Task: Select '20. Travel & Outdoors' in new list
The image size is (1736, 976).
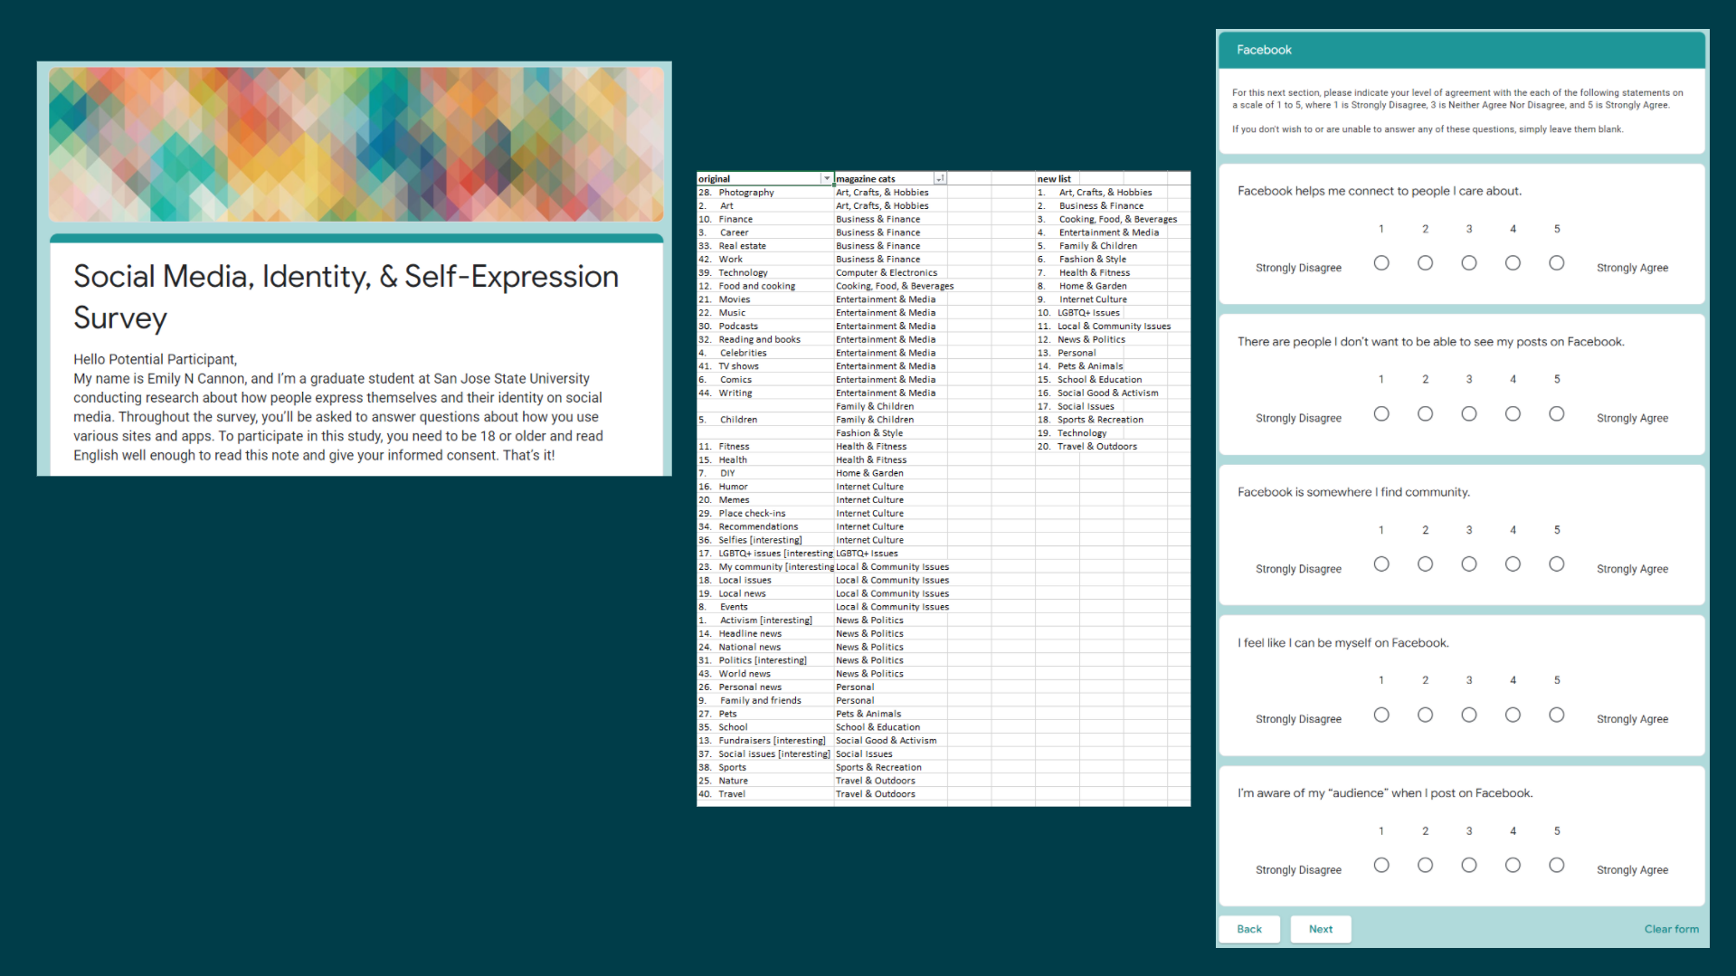Action: pyautogui.click(x=1087, y=447)
